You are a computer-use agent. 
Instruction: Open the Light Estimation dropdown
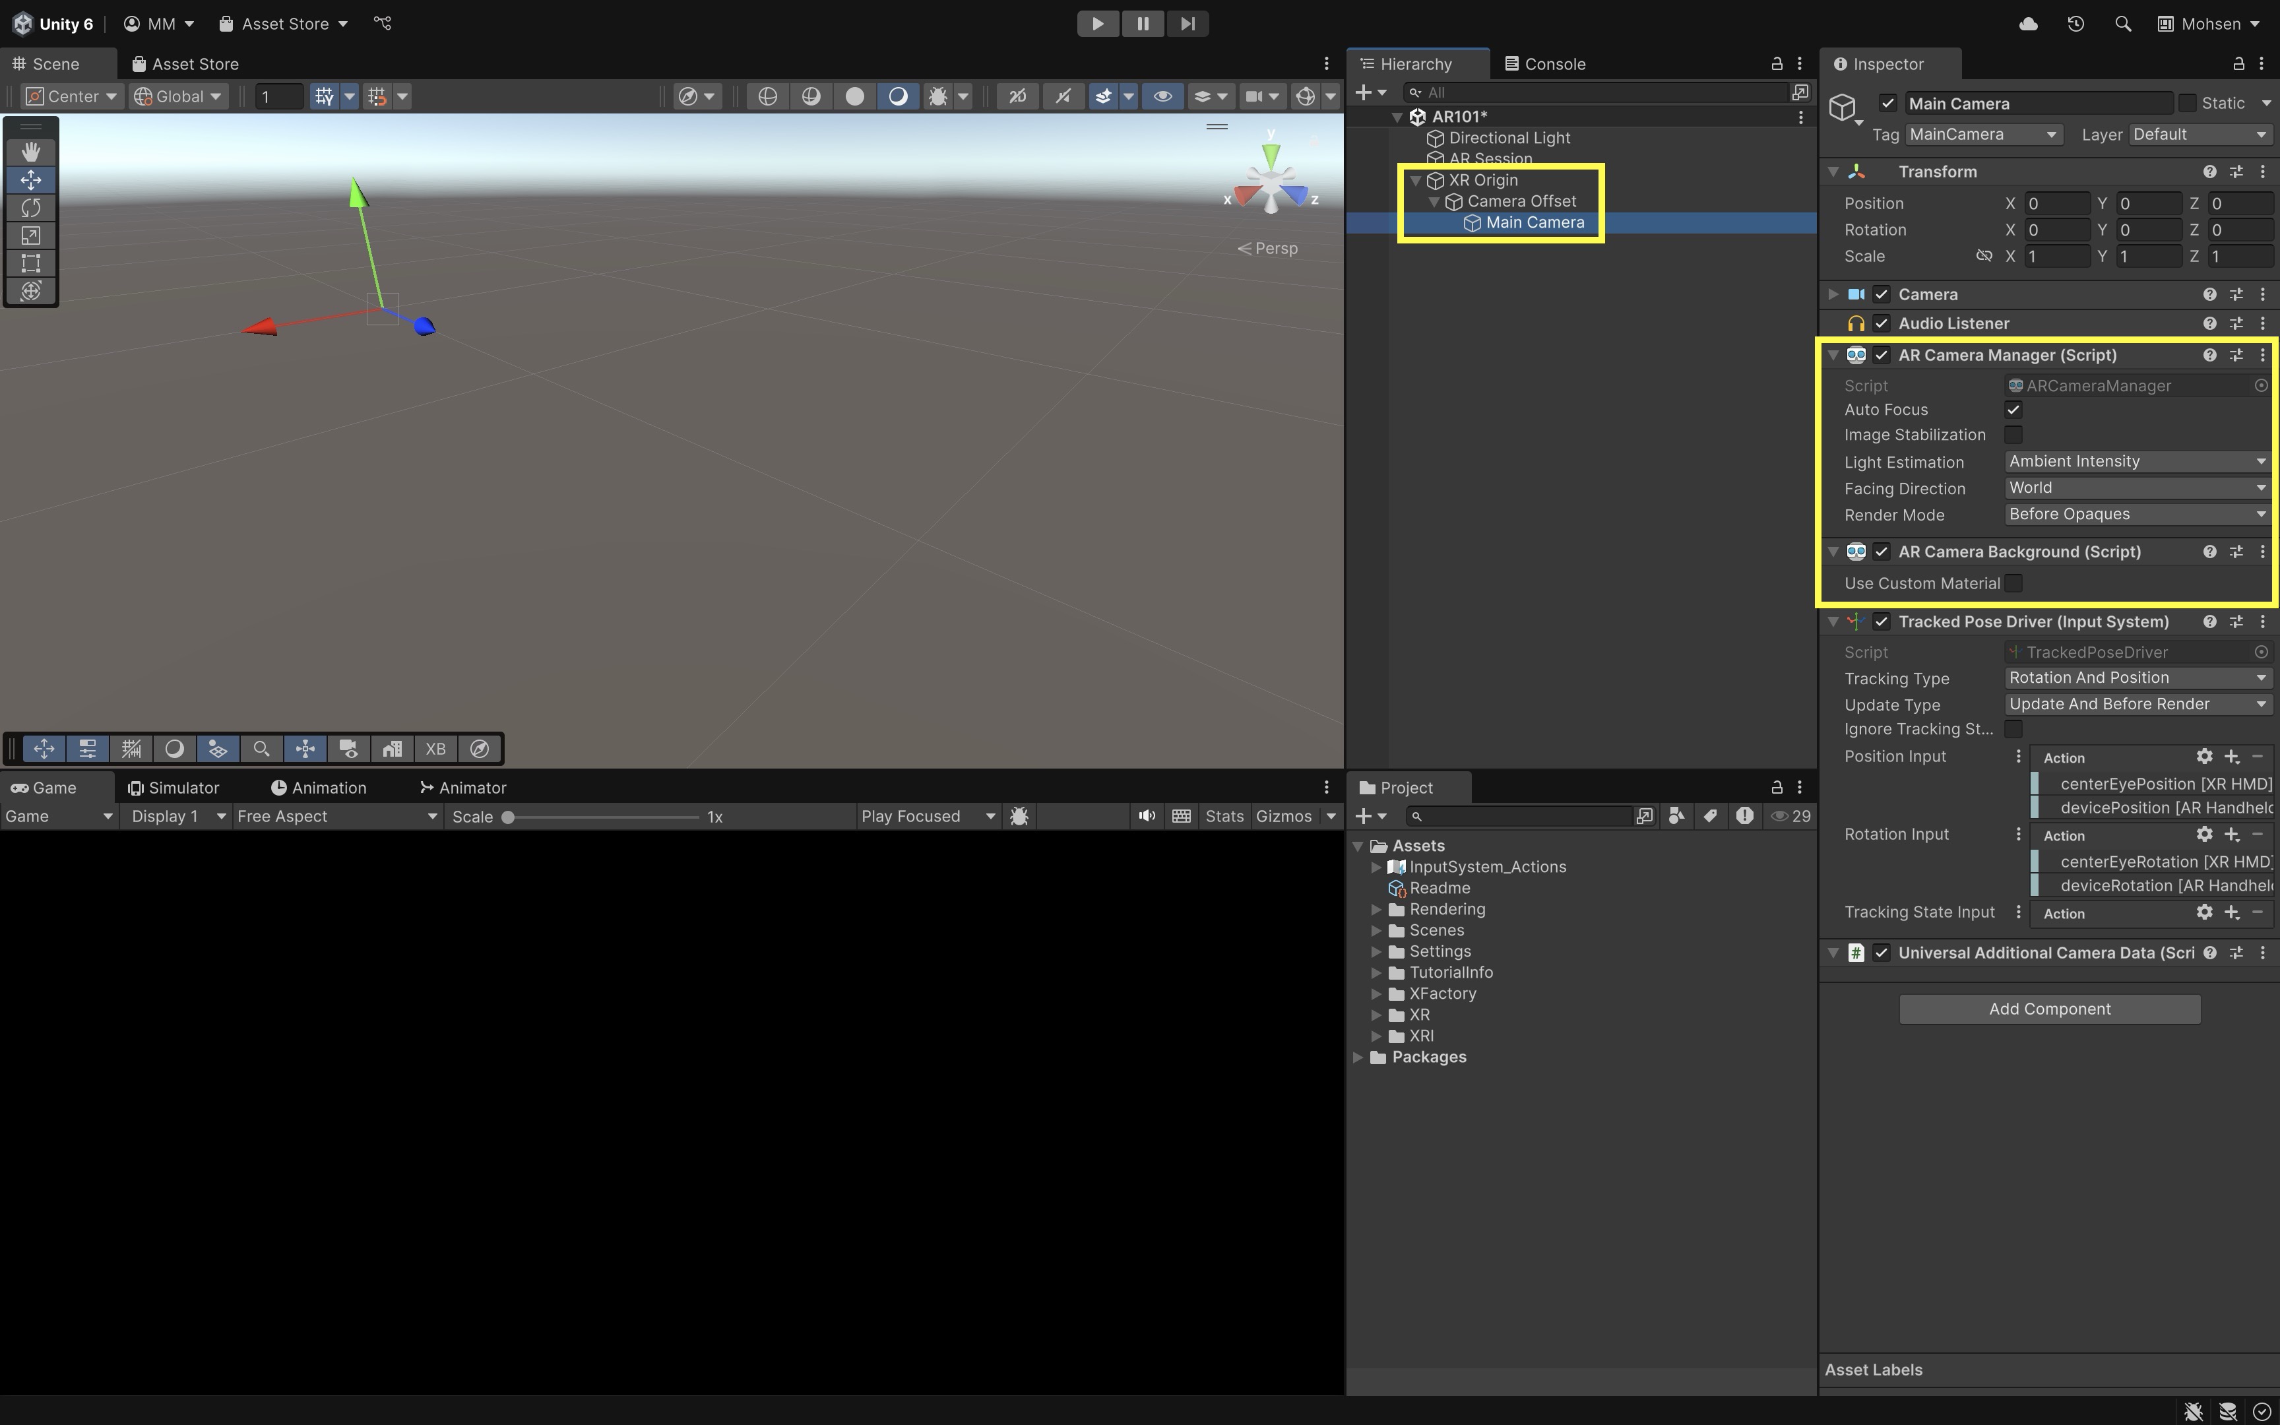pos(2135,462)
